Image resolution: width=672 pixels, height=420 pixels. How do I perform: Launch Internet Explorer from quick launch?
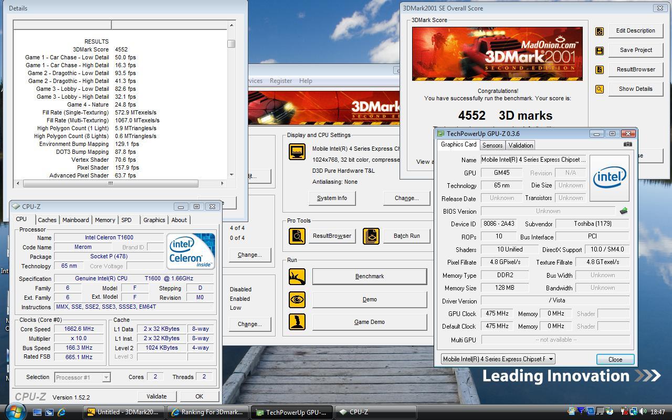pyautogui.click(x=62, y=413)
